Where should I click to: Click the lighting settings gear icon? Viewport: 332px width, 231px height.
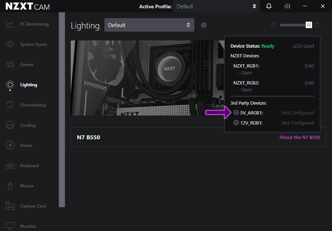click(x=204, y=25)
